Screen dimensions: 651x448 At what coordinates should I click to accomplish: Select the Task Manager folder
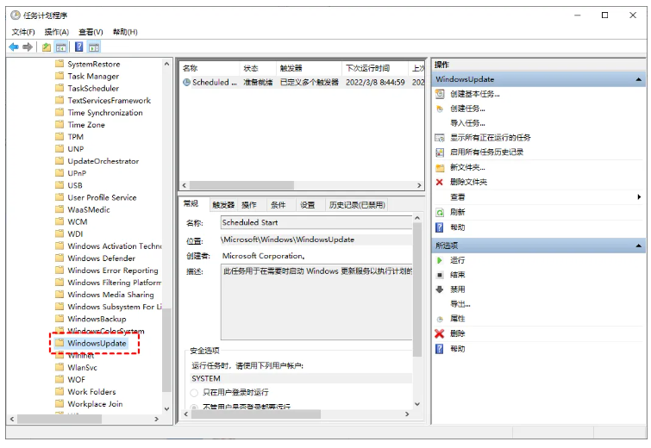tap(93, 77)
